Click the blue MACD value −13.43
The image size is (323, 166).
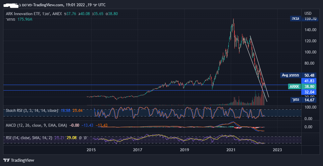[88, 125]
